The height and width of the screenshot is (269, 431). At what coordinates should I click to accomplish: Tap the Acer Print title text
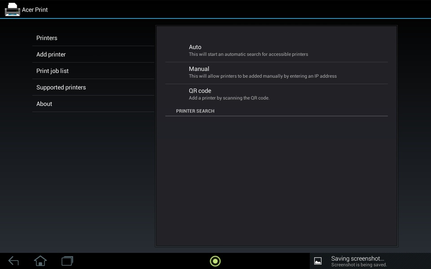35,9
